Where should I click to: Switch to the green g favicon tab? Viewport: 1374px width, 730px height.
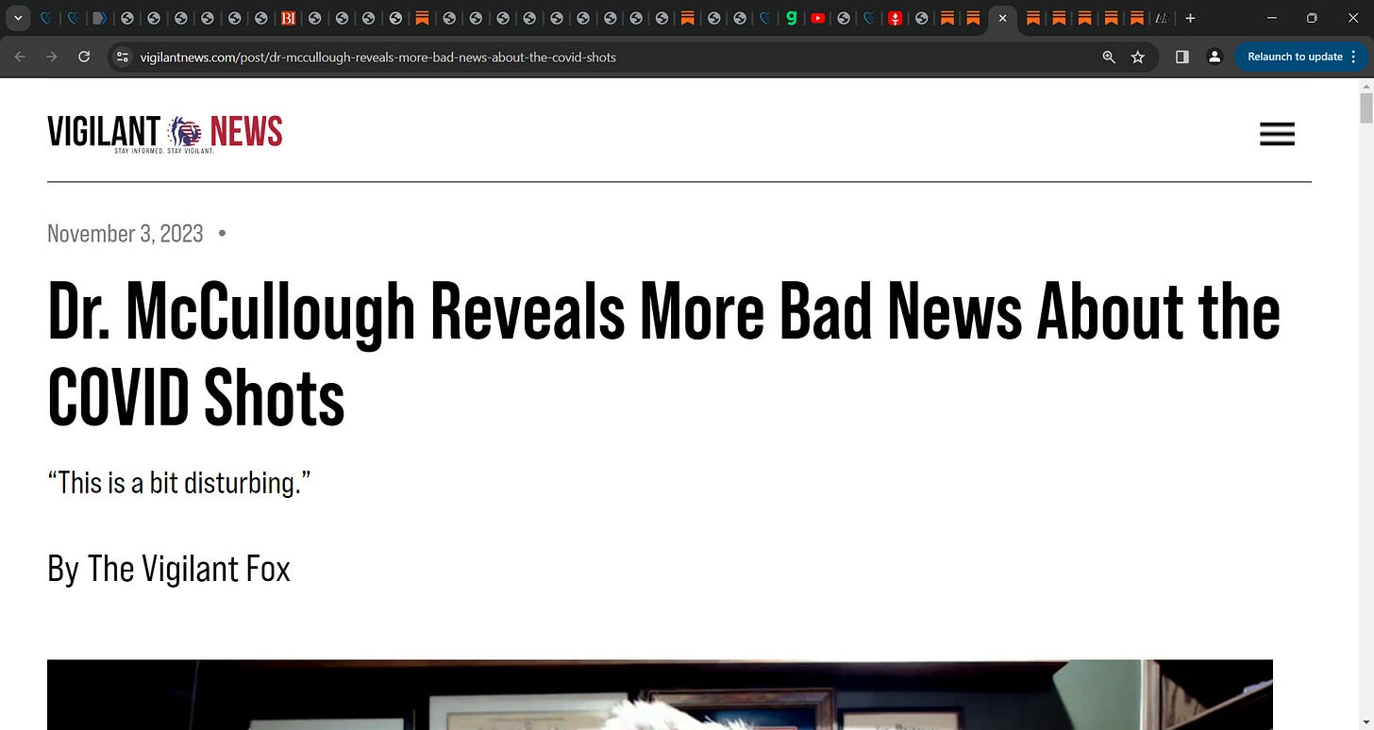792,18
